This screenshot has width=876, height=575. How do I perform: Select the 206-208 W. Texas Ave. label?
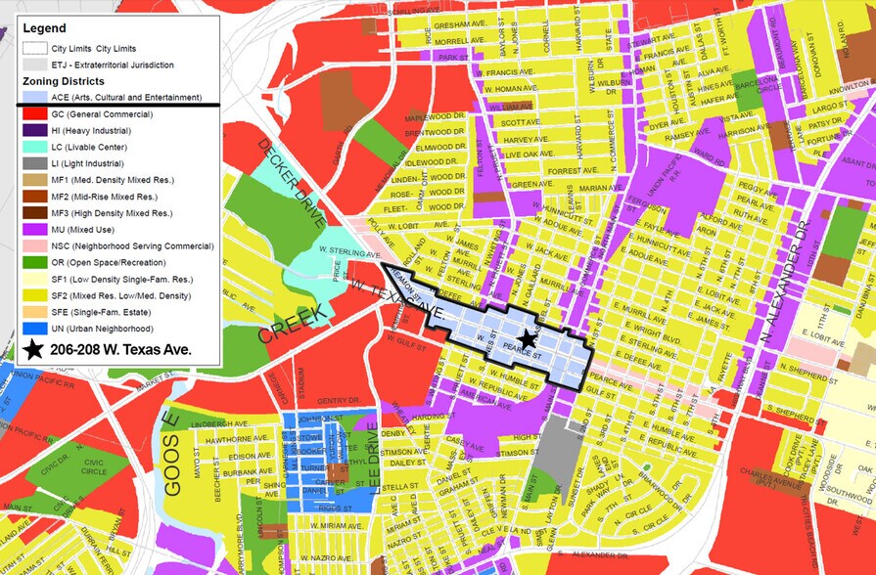123,349
